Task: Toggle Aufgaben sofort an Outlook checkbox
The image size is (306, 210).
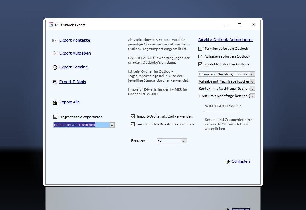Action: click(200, 56)
